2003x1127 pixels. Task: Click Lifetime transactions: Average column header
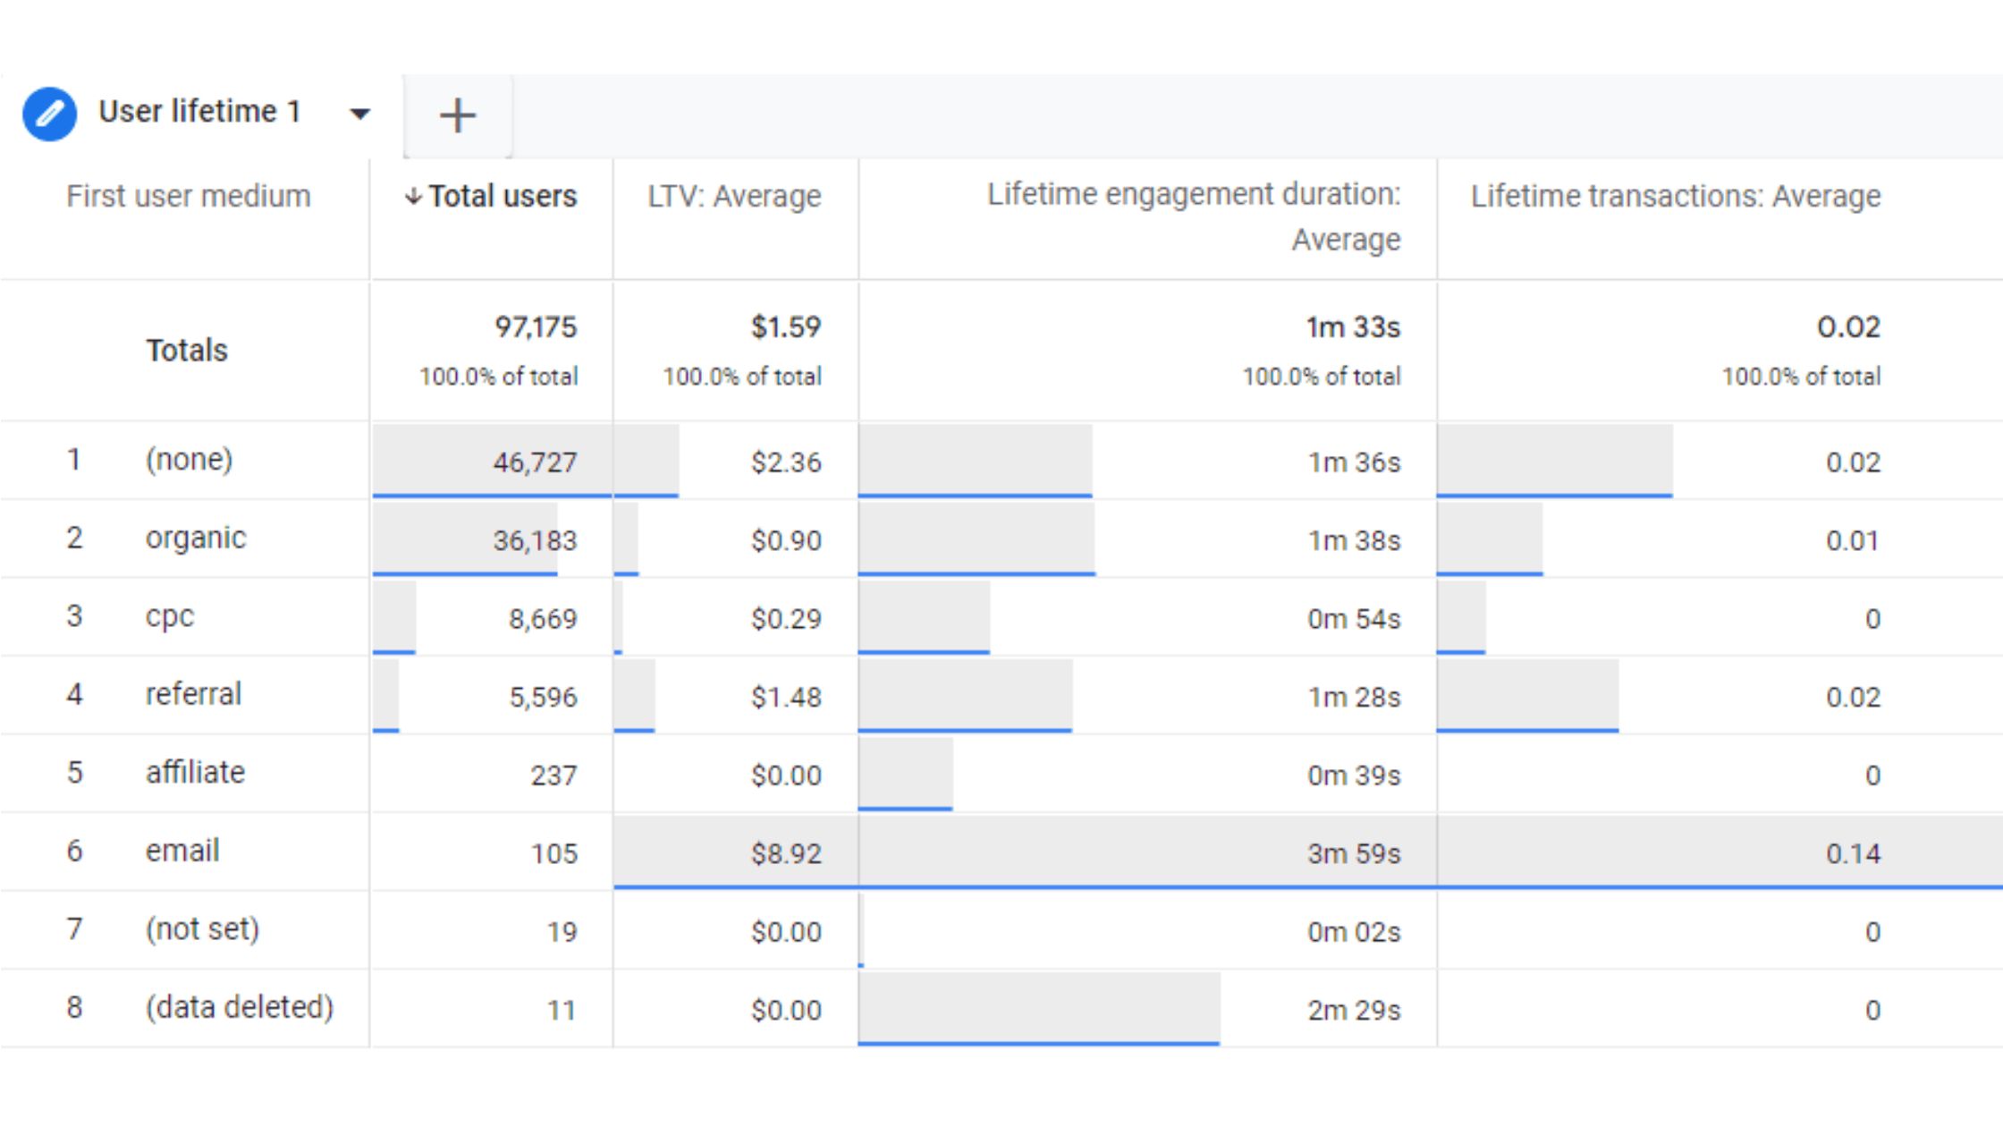[1676, 196]
